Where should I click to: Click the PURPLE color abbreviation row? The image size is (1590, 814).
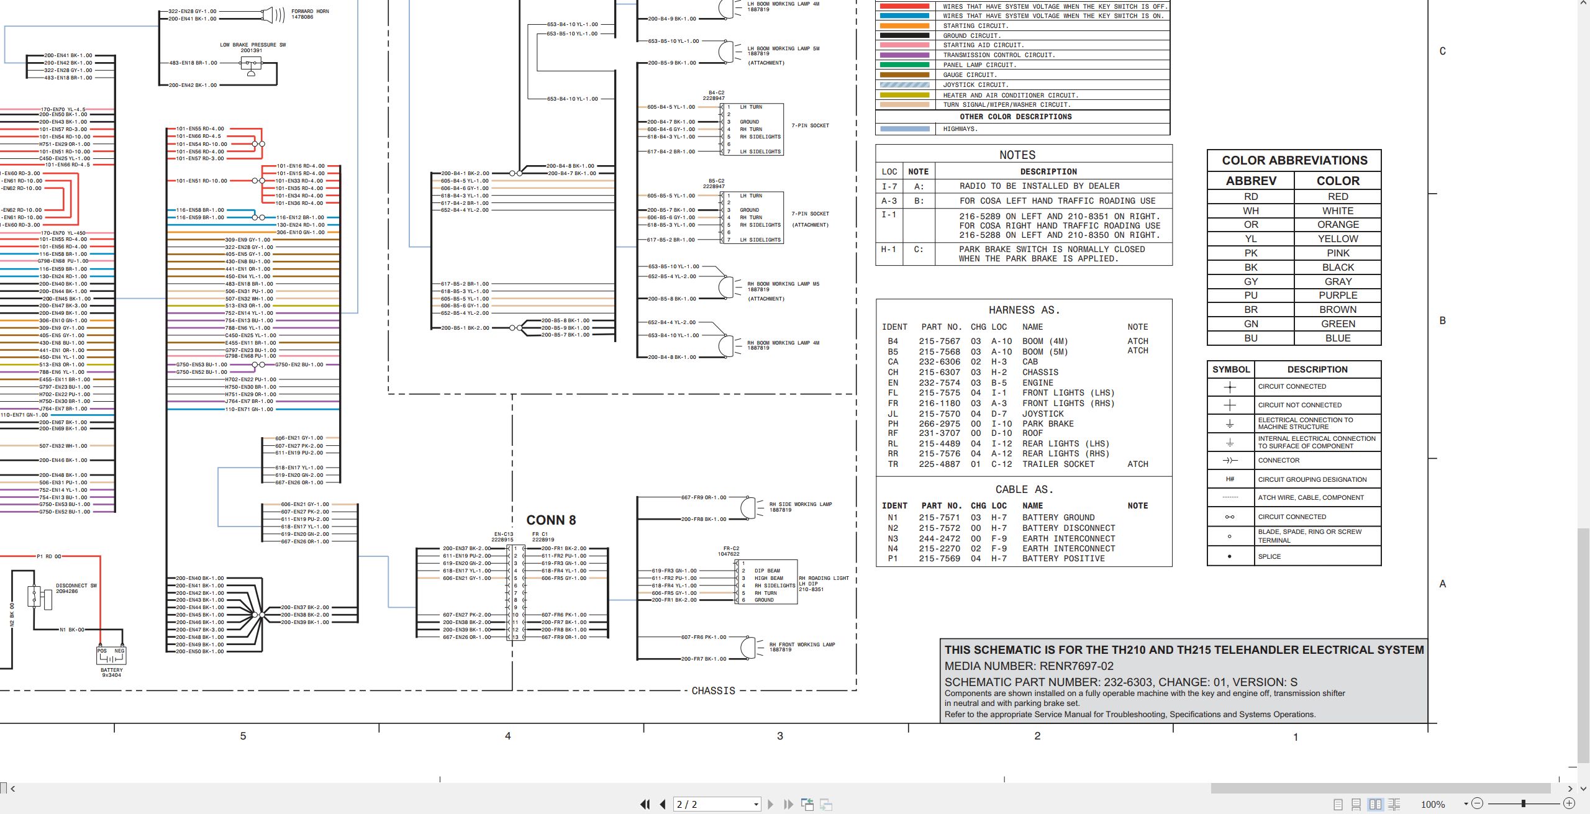(1294, 296)
